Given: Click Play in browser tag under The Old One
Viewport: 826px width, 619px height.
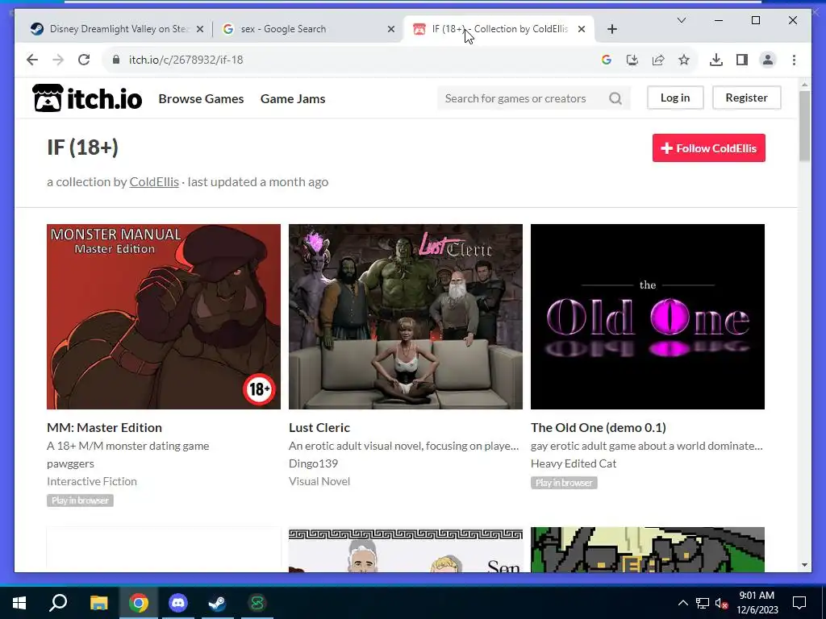Looking at the screenshot, I should point(564,482).
